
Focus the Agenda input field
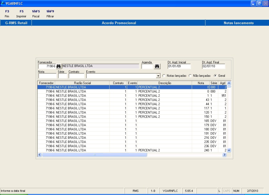147,66
